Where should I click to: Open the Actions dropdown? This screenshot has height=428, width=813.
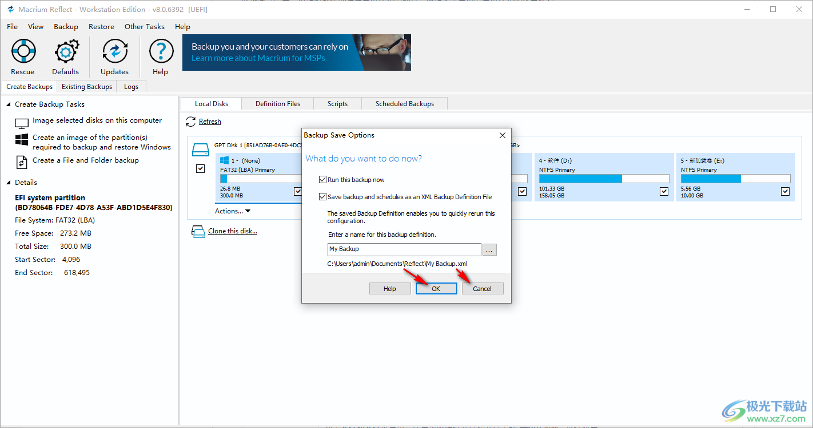[x=233, y=211]
